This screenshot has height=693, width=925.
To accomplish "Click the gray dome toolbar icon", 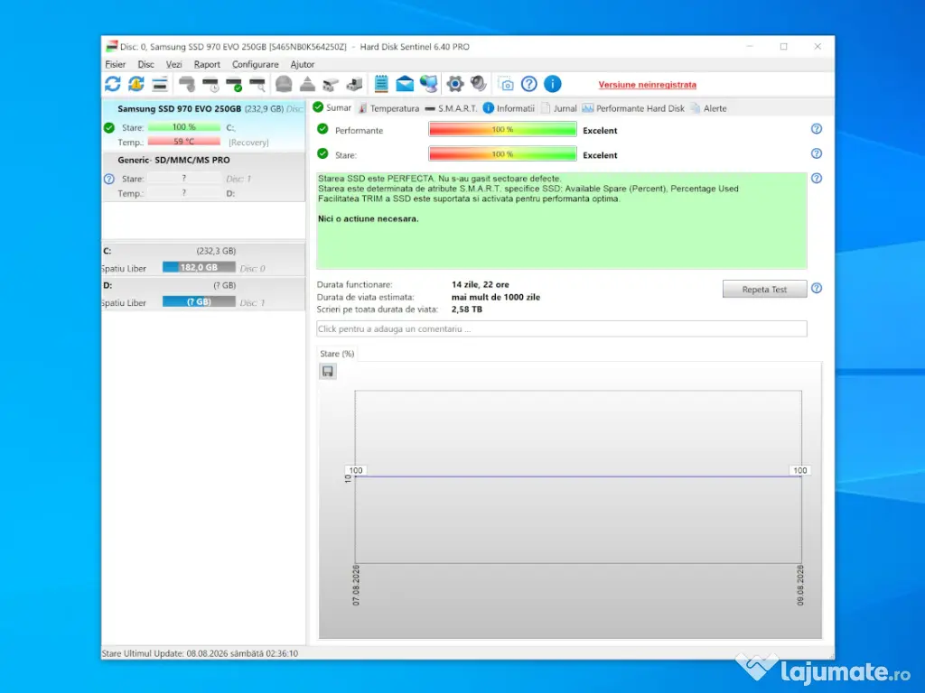I will pyautogui.click(x=284, y=84).
